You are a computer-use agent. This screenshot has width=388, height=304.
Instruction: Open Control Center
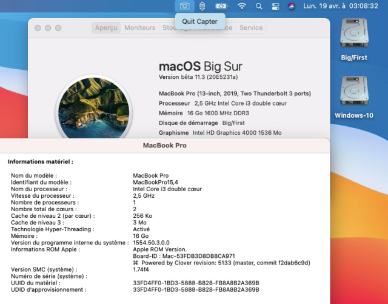(275, 6)
